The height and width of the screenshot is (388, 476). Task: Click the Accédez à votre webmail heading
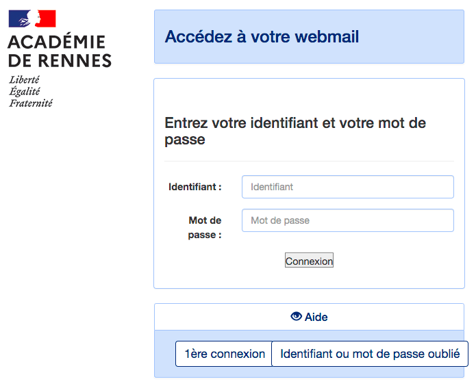click(x=262, y=37)
